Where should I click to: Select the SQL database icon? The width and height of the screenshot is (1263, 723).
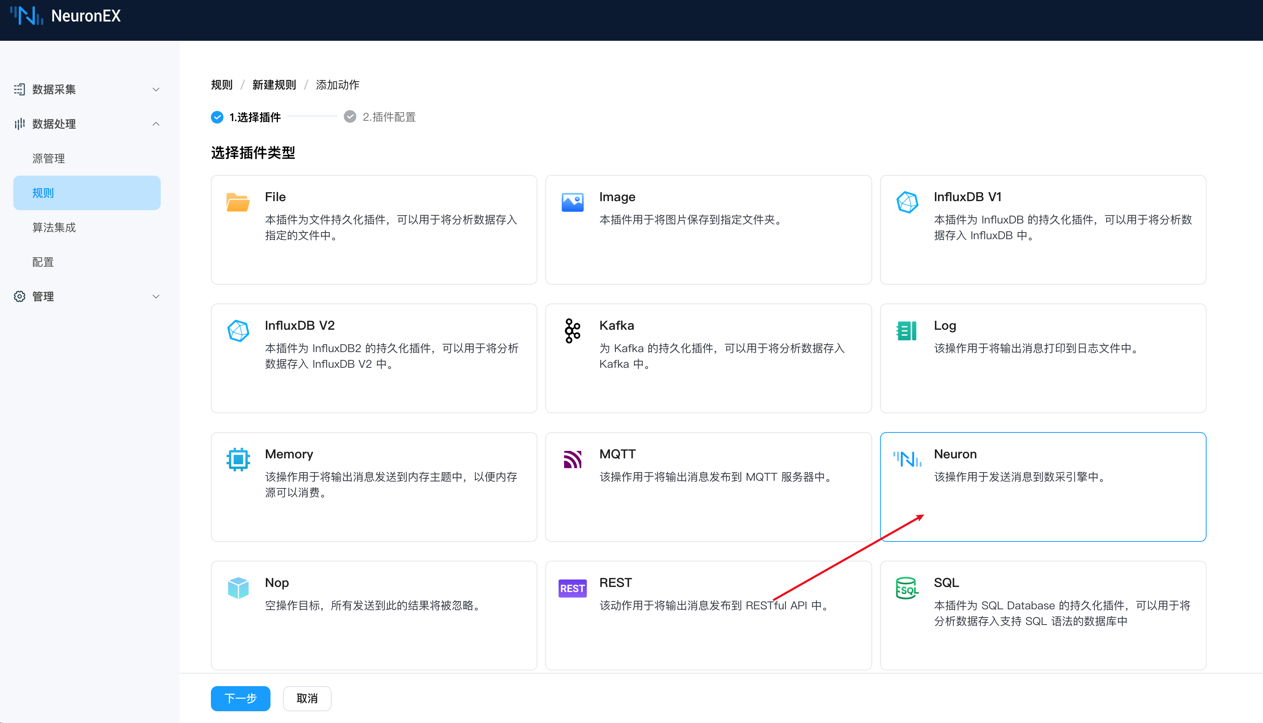(x=907, y=588)
